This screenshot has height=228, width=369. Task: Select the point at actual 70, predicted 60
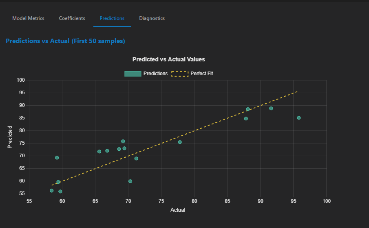pos(130,181)
